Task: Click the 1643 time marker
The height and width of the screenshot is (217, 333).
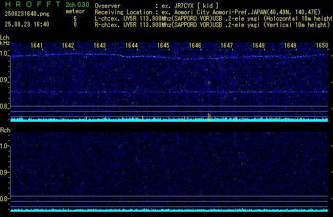Action: tap(100, 46)
